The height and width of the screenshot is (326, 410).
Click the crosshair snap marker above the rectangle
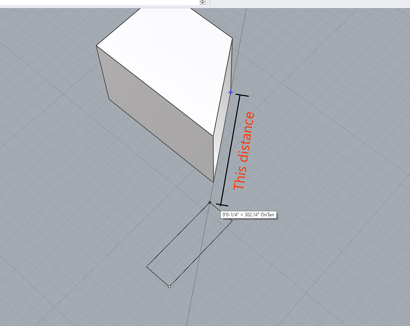[x=209, y=202]
